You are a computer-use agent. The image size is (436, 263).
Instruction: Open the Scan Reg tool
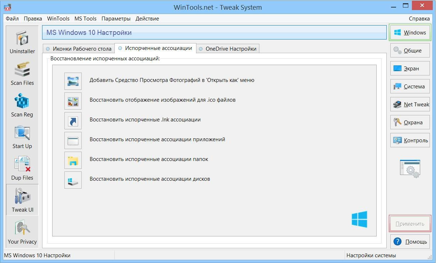(22, 105)
